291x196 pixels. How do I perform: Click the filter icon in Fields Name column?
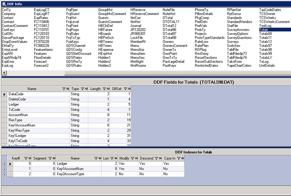(64, 89)
